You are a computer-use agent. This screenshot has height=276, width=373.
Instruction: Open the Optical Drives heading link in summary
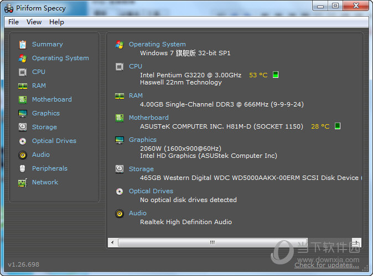click(151, 192)
